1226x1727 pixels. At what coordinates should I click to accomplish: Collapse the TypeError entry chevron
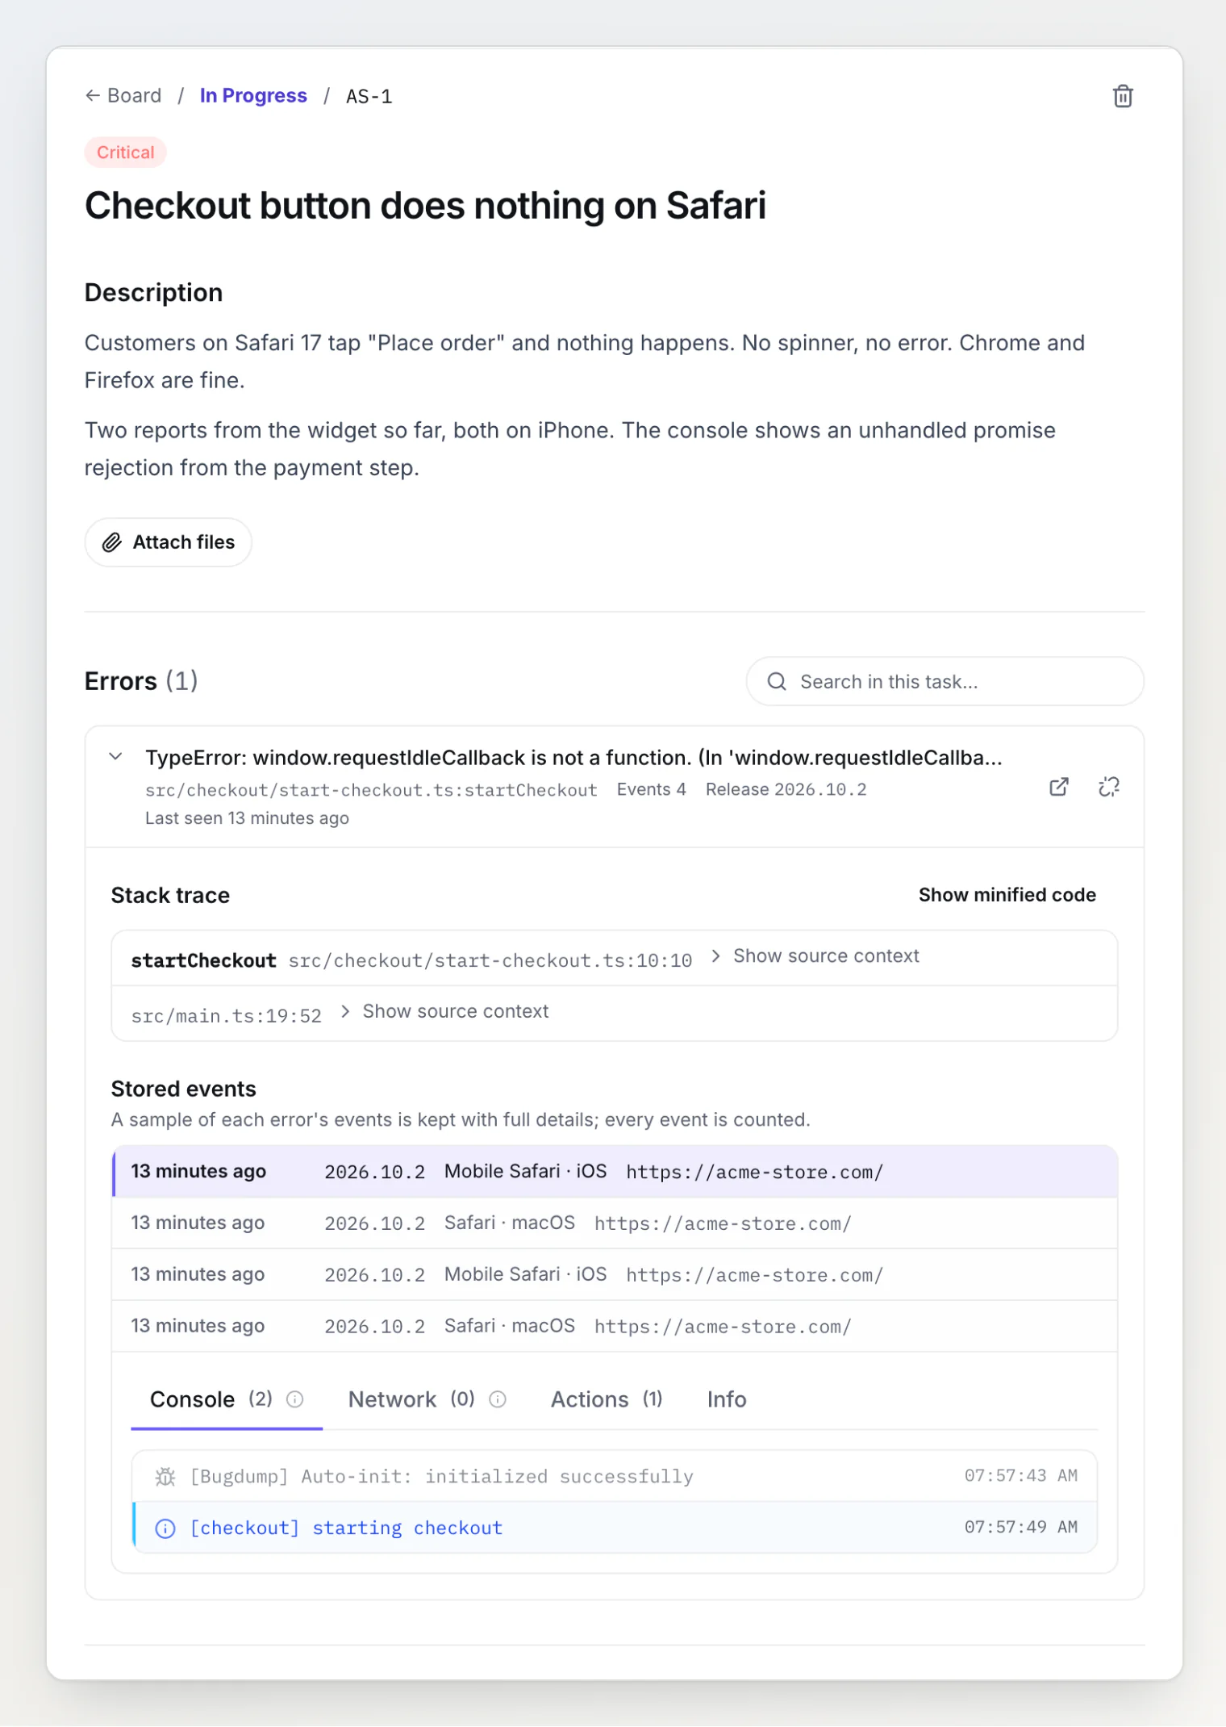point(115,757)
